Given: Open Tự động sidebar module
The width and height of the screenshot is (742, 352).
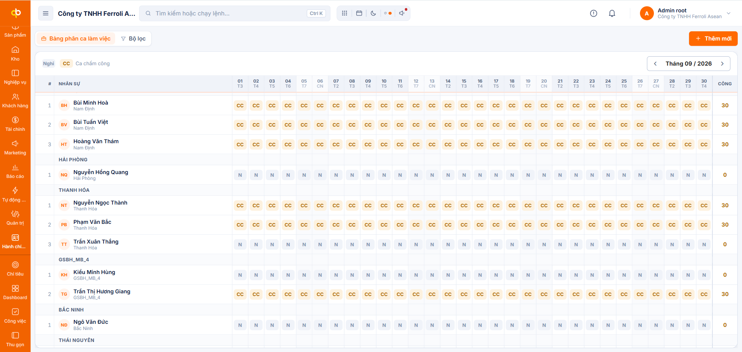Looking at the screenshot, I should click(15, 195).
